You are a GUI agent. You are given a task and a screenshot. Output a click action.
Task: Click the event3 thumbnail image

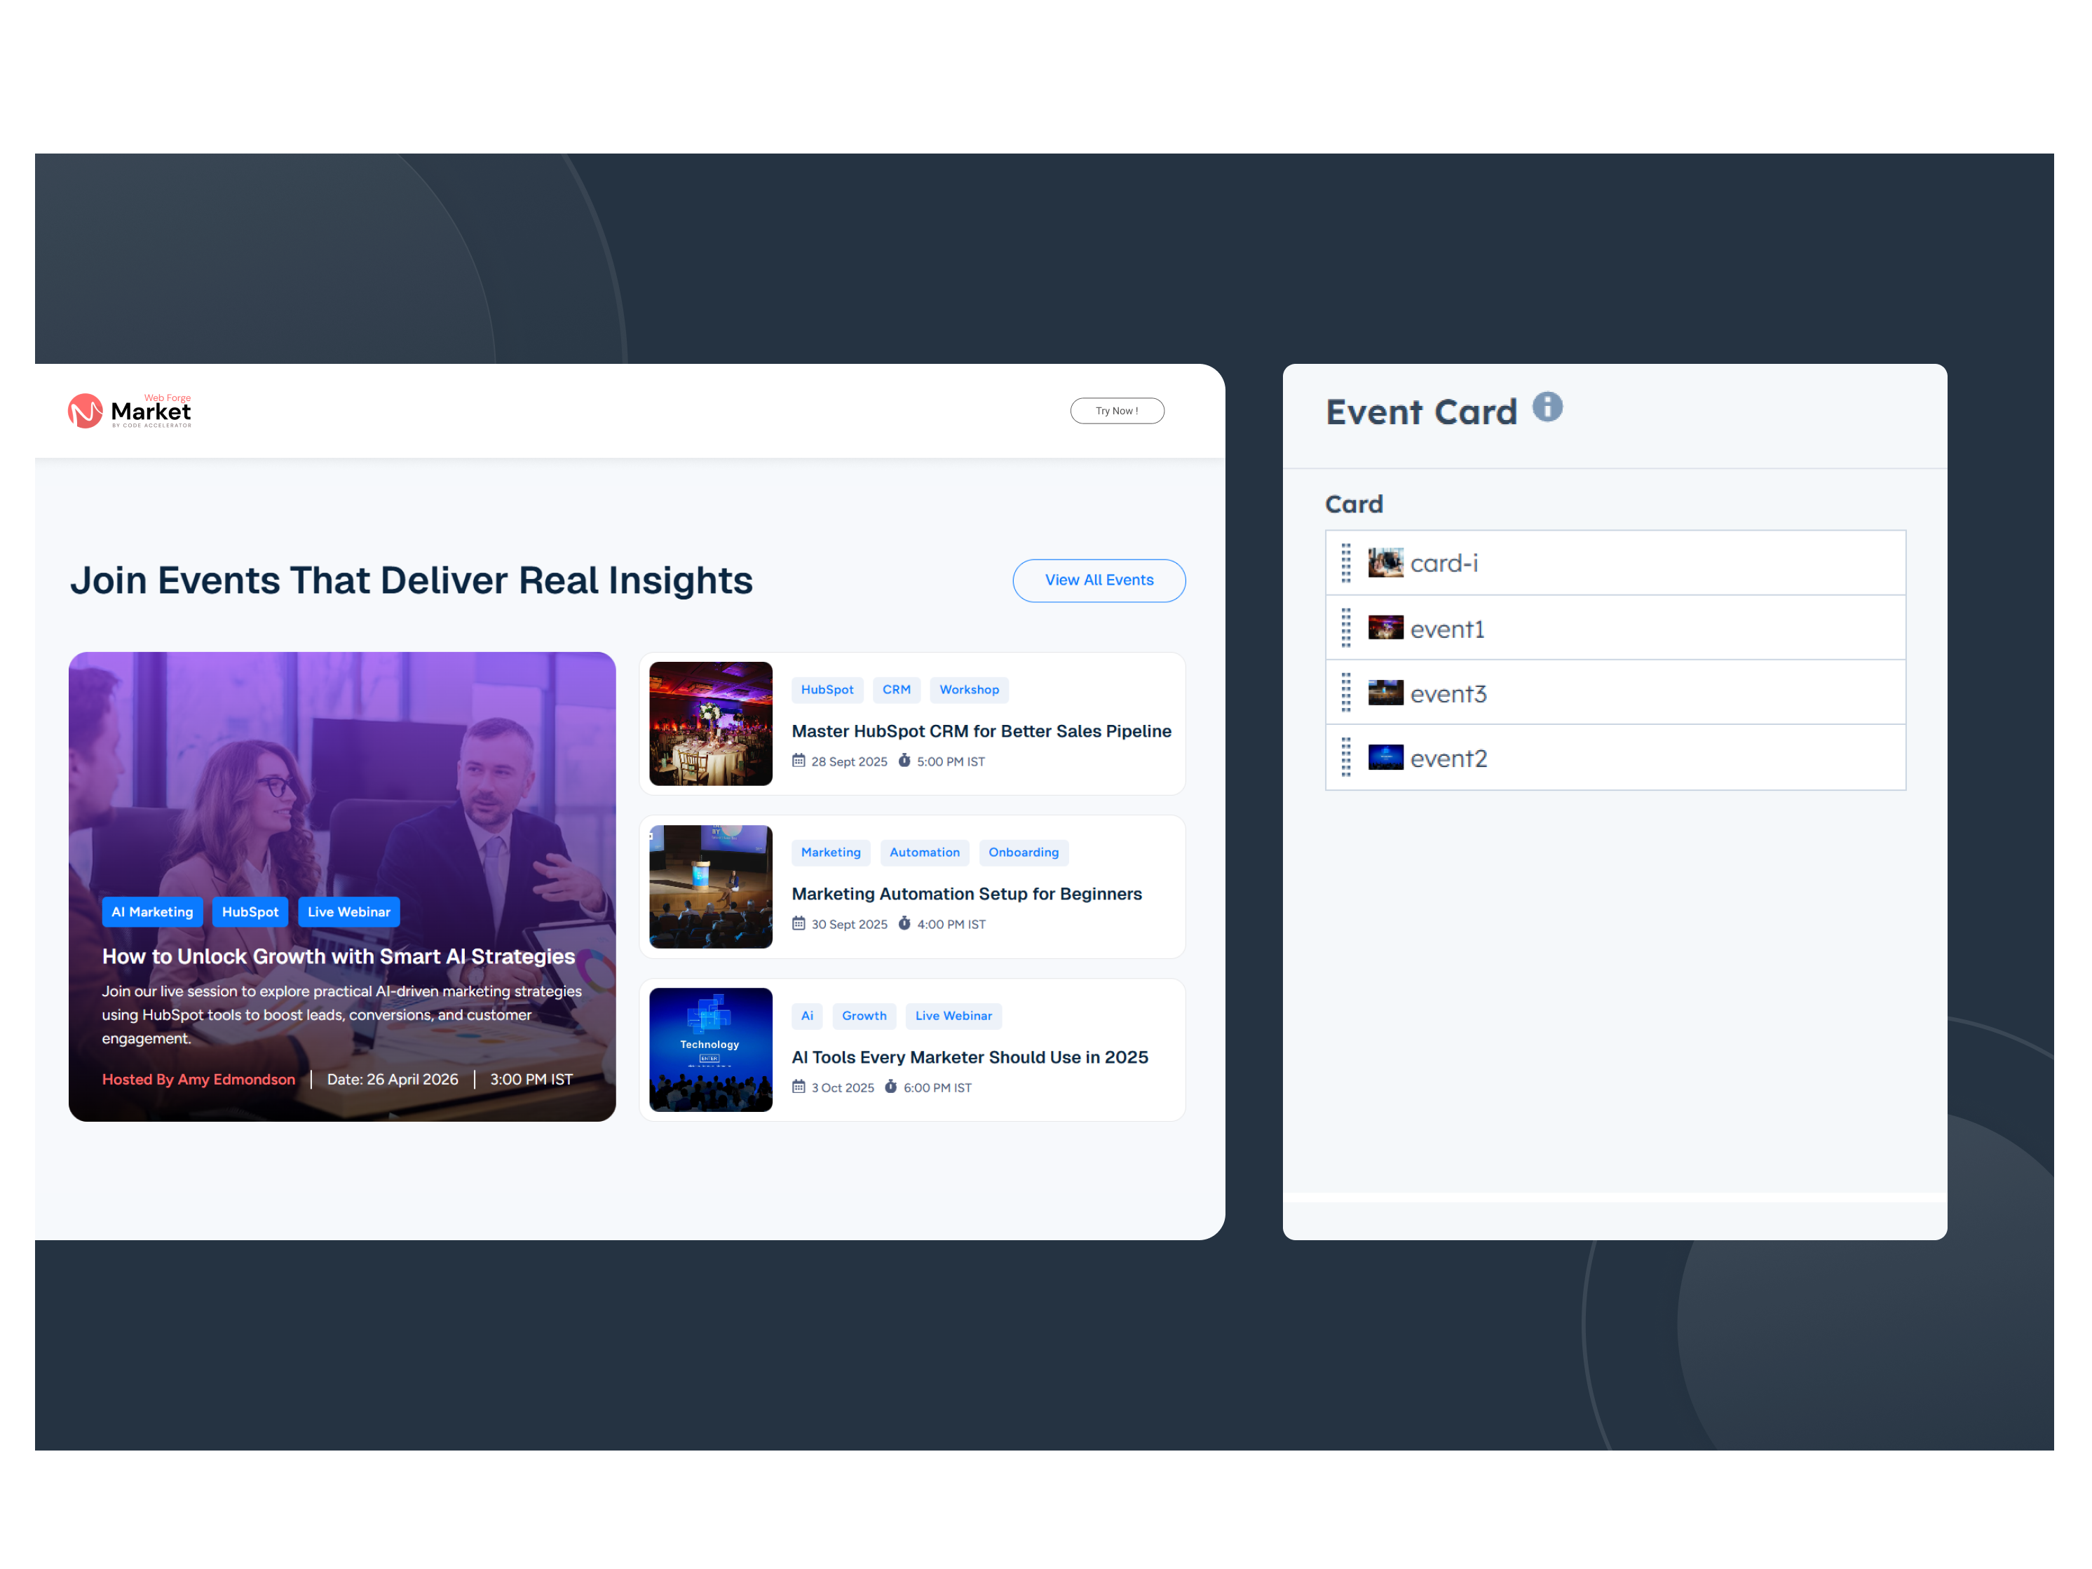[x=1385, y=692]
